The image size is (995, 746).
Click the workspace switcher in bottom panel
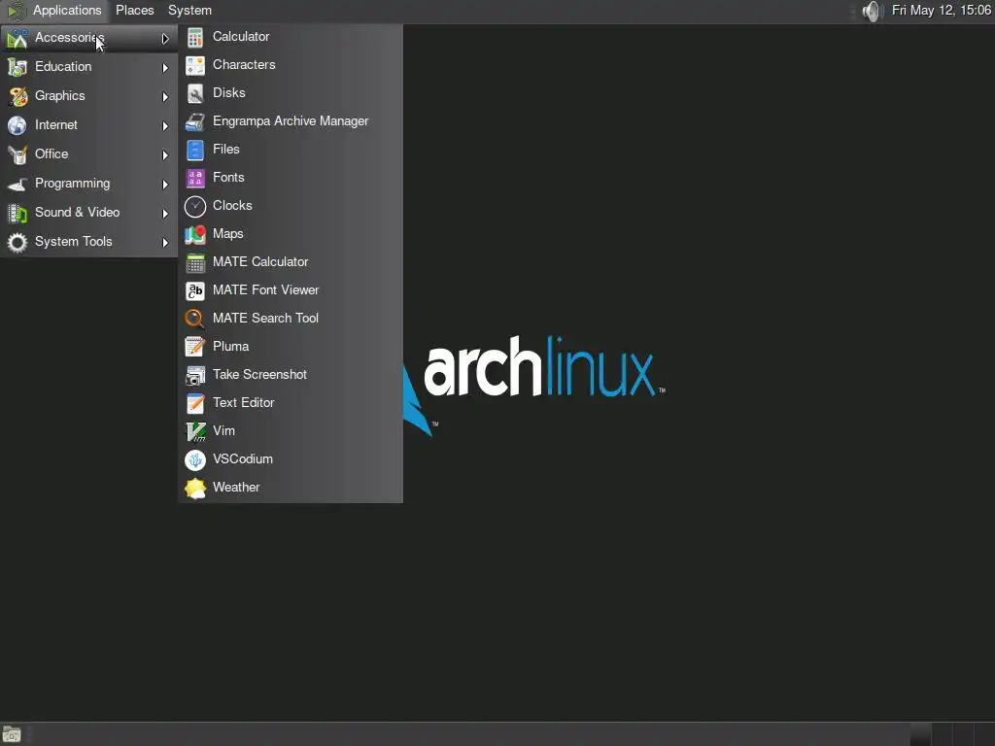952,734
